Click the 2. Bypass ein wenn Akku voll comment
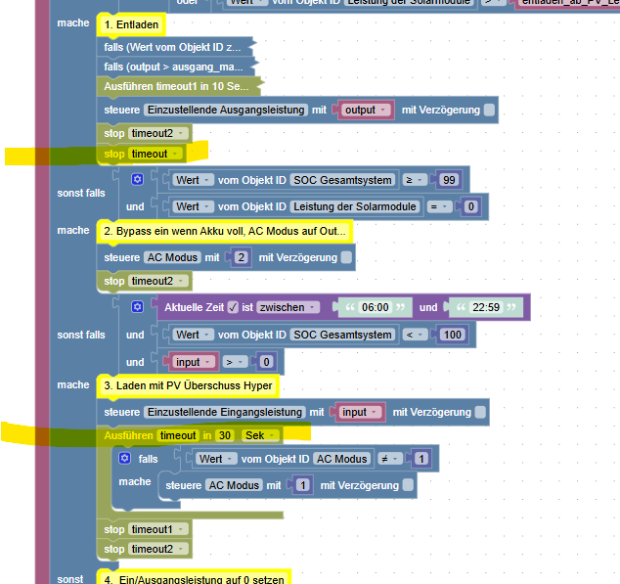This screenshot has height=584, width=620. pos(225,231)
